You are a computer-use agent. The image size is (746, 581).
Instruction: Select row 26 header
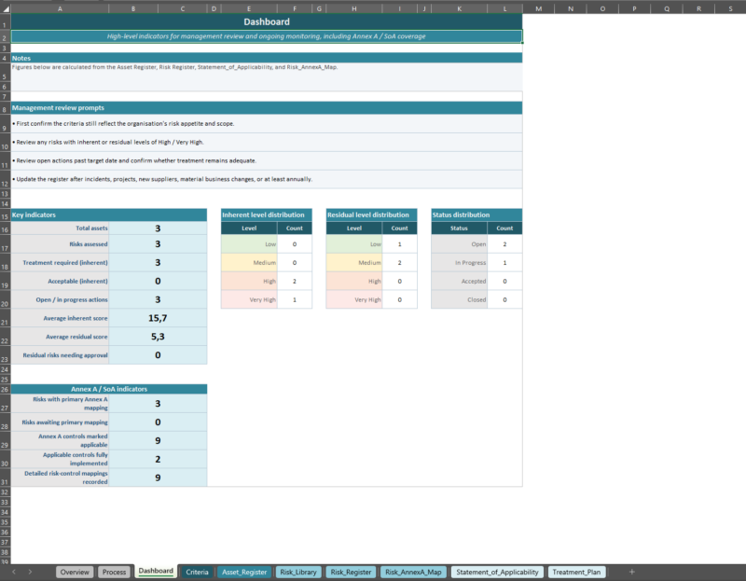point(6,389)
